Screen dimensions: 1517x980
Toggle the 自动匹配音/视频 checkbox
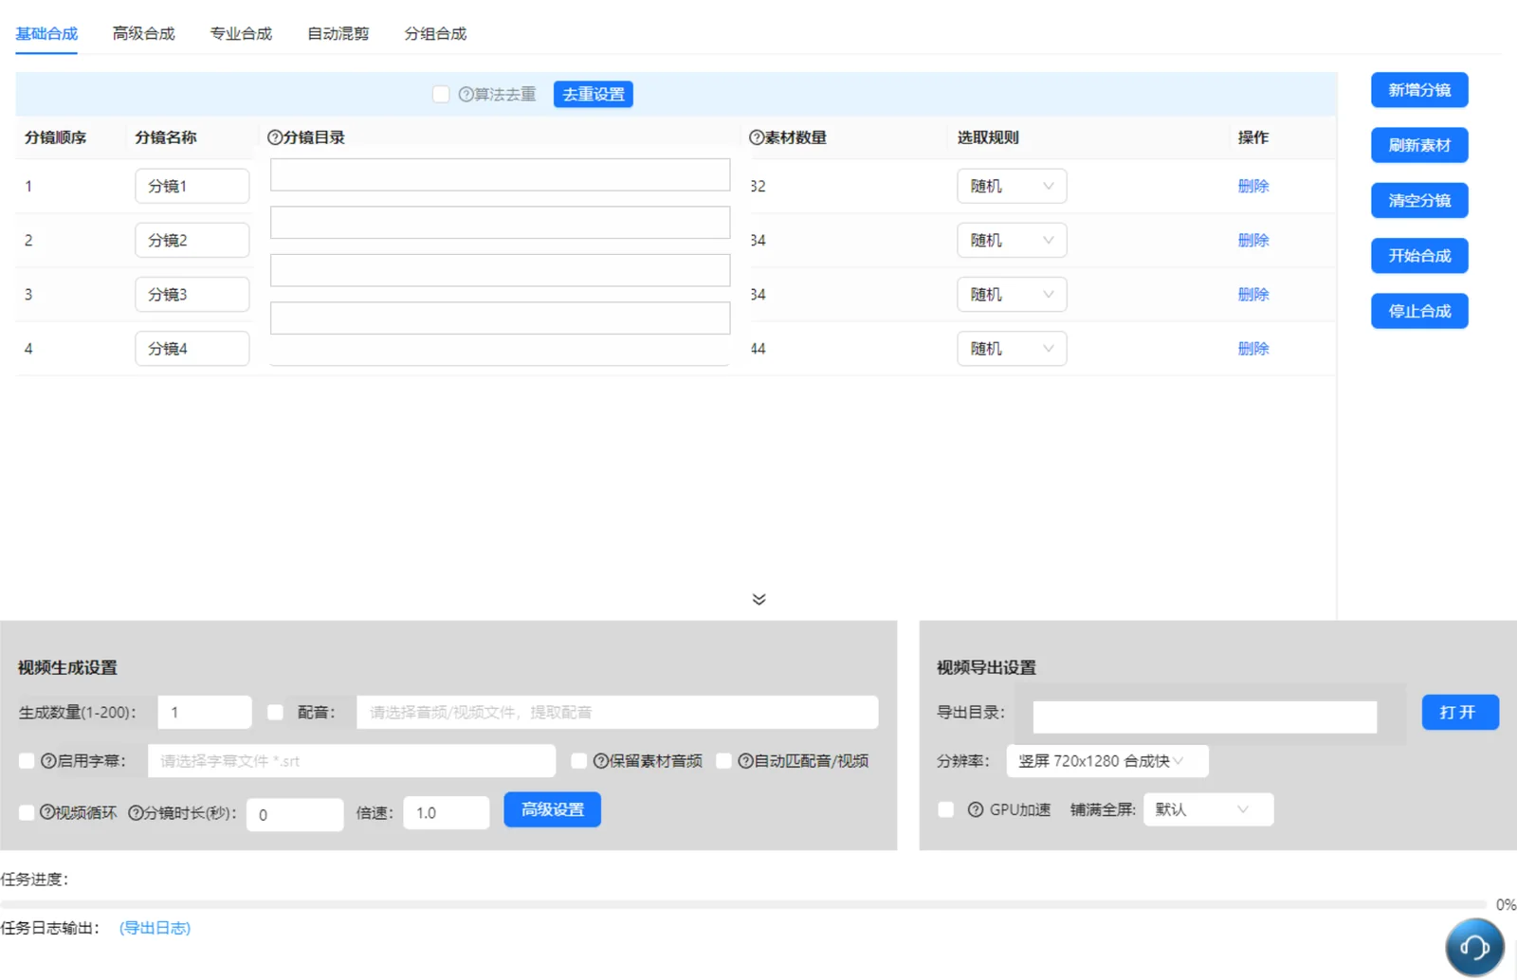coord(723,761)
